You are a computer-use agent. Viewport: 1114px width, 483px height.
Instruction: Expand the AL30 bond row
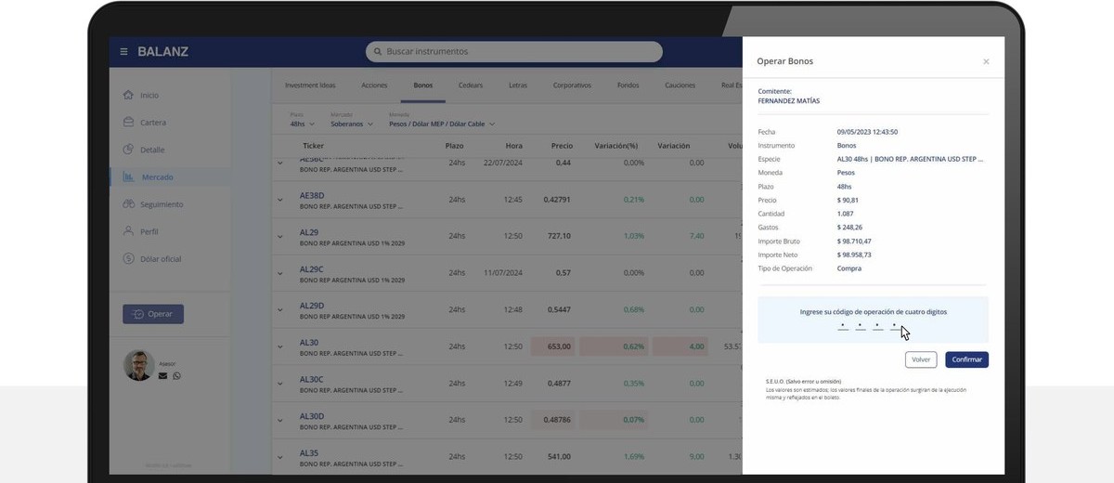pos(279,346)
